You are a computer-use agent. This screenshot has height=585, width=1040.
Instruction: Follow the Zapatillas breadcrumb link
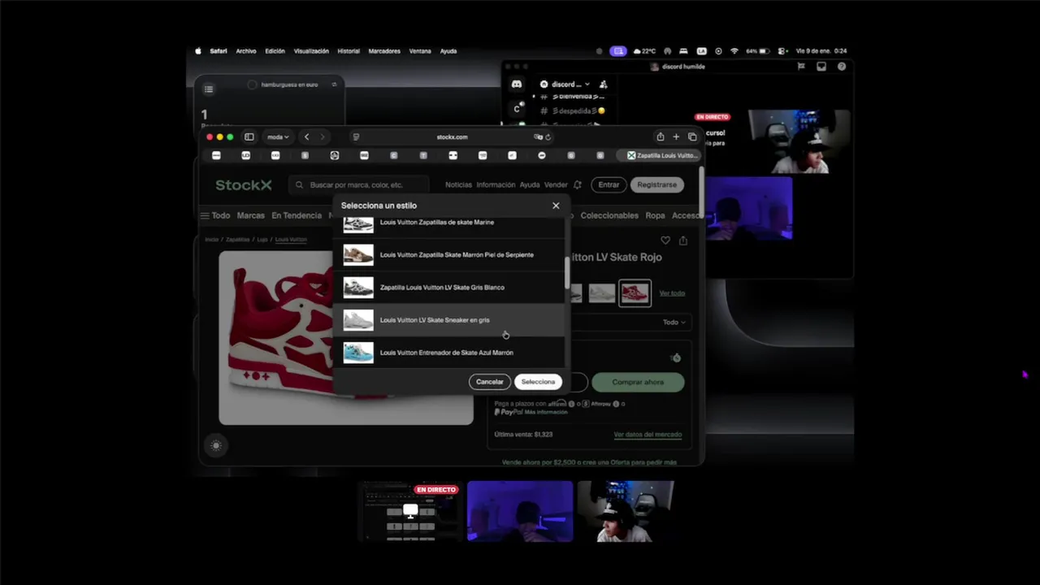pyautogui.click(x=237, y=240)
